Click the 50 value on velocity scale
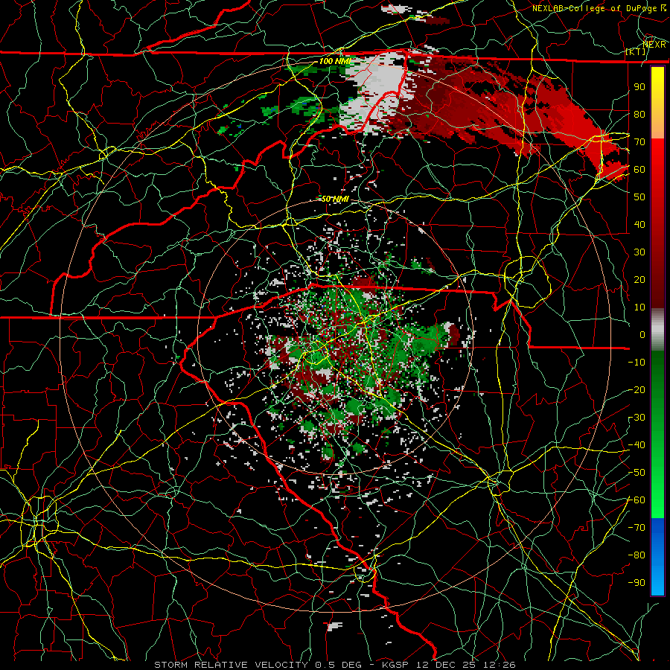This screenshot has width=670, height=670. pos(639,197)
